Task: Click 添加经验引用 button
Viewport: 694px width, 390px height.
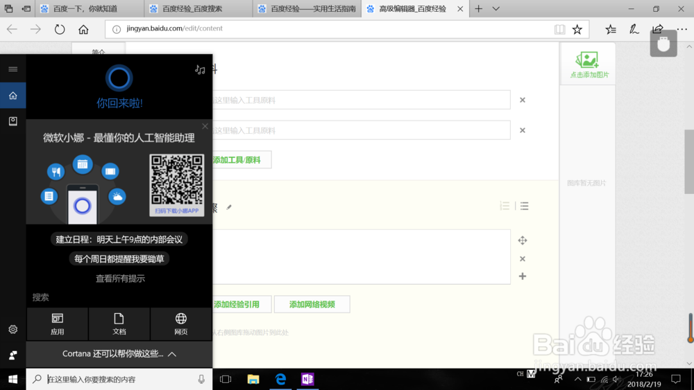Action: (x=242, y=304)
